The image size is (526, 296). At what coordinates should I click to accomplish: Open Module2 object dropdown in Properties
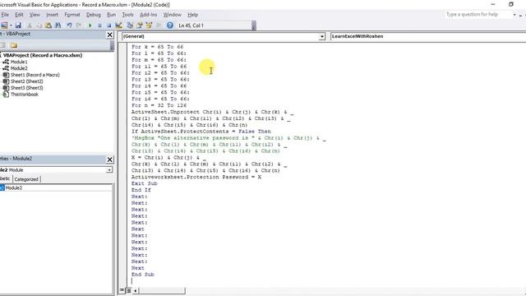tap(109, 170)
